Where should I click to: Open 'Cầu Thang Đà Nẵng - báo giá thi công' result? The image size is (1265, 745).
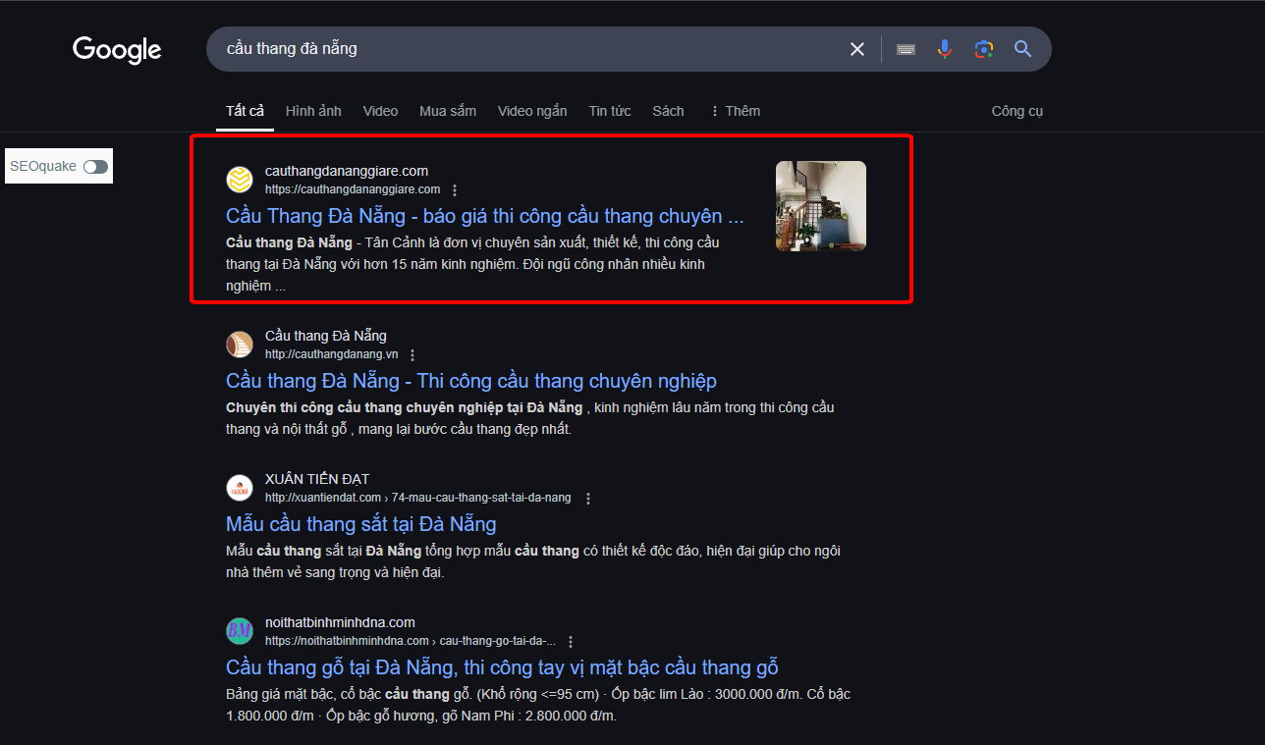(485, 216)
